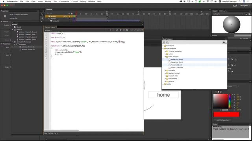Viewport: 252px width, 141px height.
Task: Click the Library search field
Action: pos(242,36)
